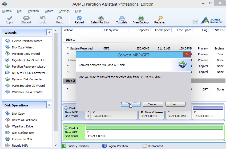Sort by the File System column header
226x149 pixels.
116,30
